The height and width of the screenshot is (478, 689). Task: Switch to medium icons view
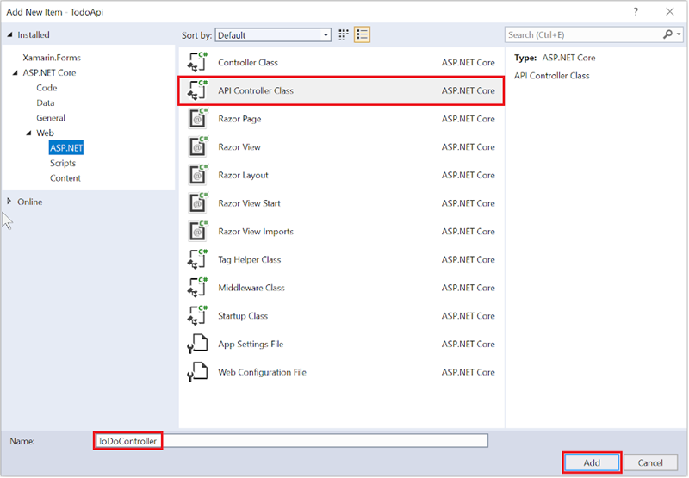tap(344, 35)
